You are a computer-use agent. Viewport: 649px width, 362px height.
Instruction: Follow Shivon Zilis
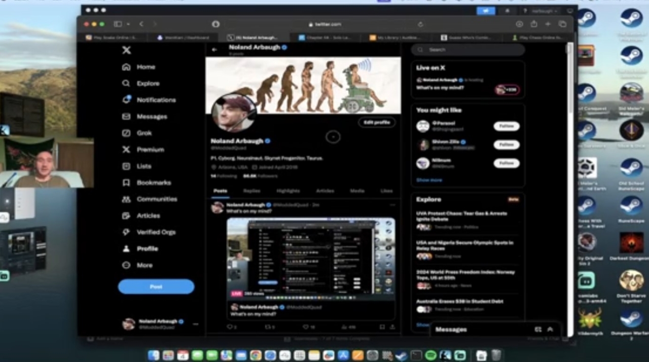click(507, 145)
